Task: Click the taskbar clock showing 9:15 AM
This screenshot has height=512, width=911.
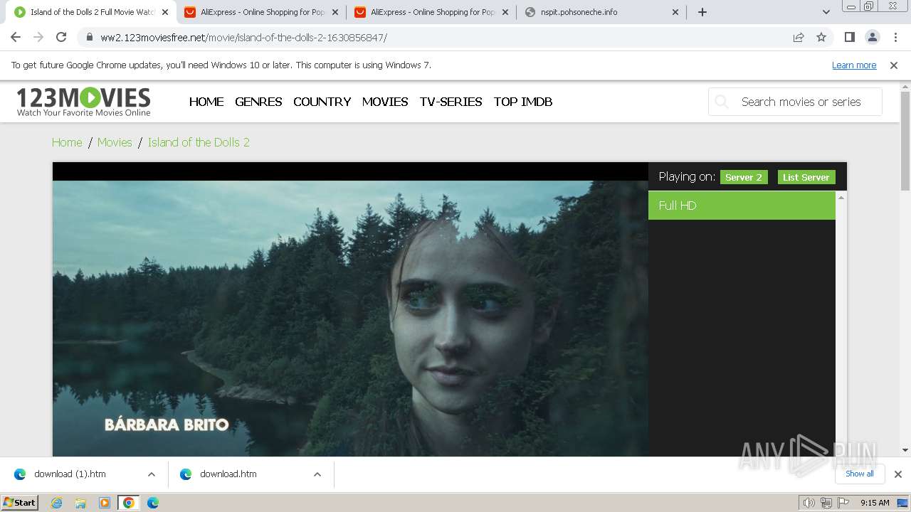Action: click(x=875, y=503)
